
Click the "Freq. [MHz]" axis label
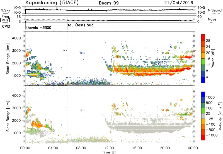(5, 19)
